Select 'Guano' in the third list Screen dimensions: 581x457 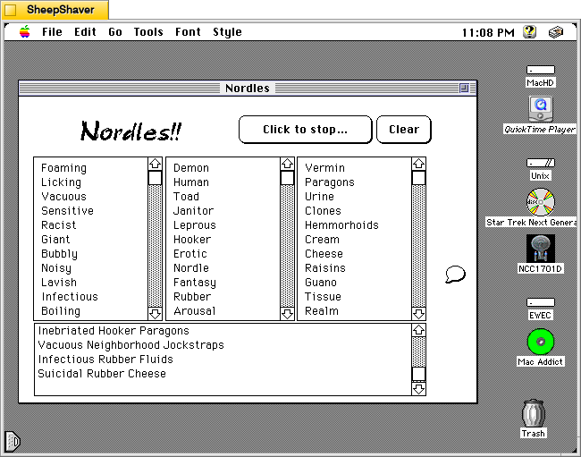321,283
